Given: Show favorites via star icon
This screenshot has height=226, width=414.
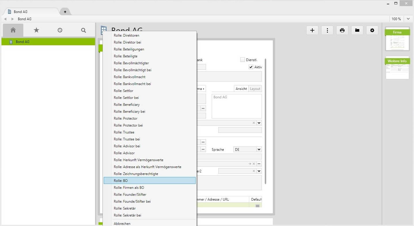Looking at the screenshot, I should pos(36,30).
